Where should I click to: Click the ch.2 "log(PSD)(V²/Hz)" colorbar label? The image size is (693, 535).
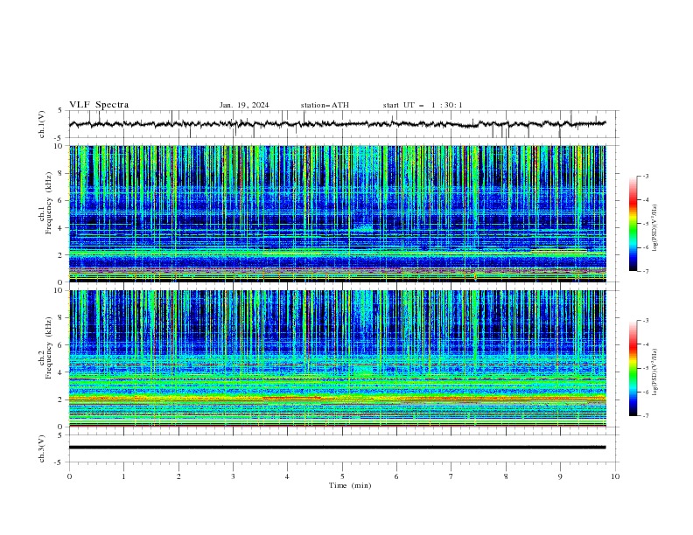pos(654,372)
